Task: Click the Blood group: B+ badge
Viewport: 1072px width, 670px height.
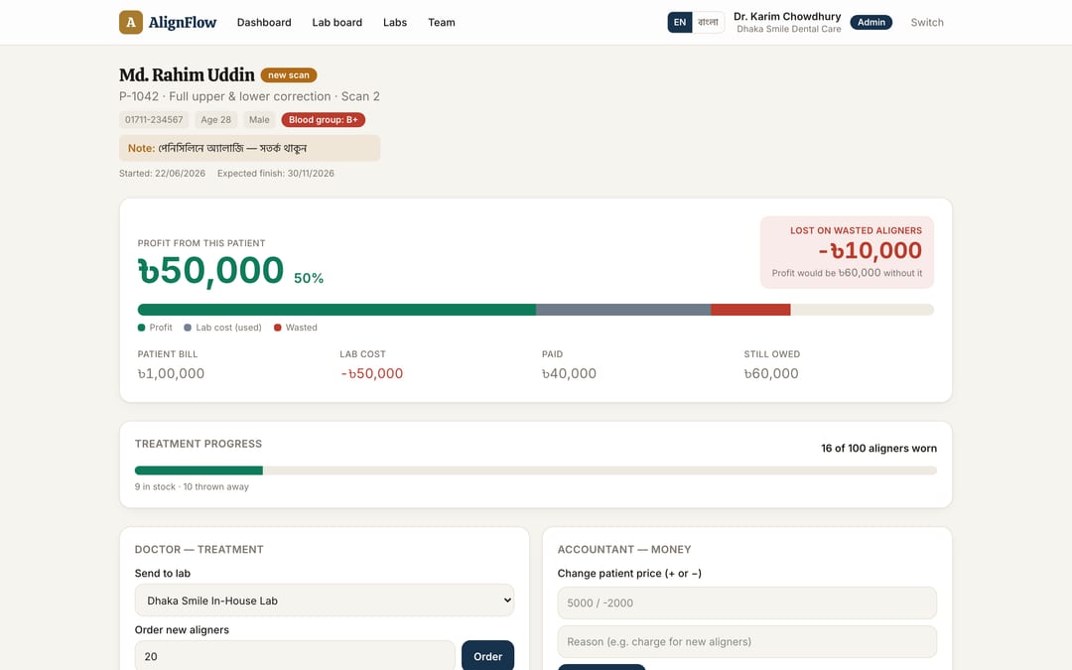Action: (x=324, y=120)
